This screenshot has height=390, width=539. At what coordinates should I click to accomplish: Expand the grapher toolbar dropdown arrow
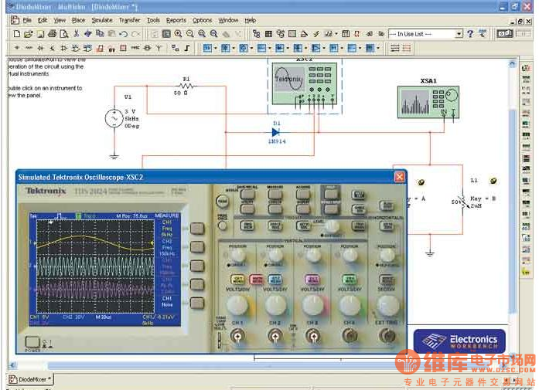(336, 34)
